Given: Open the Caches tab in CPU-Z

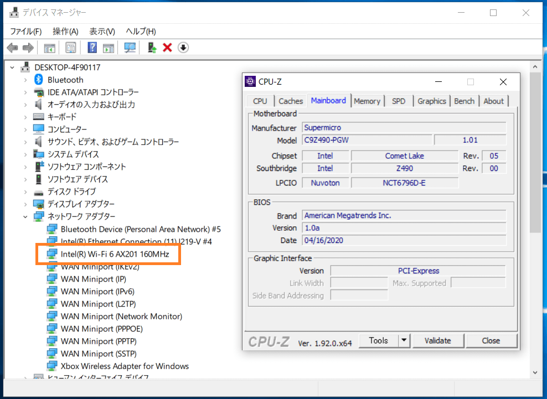Looking at the screenshot, I should (291, 101).
